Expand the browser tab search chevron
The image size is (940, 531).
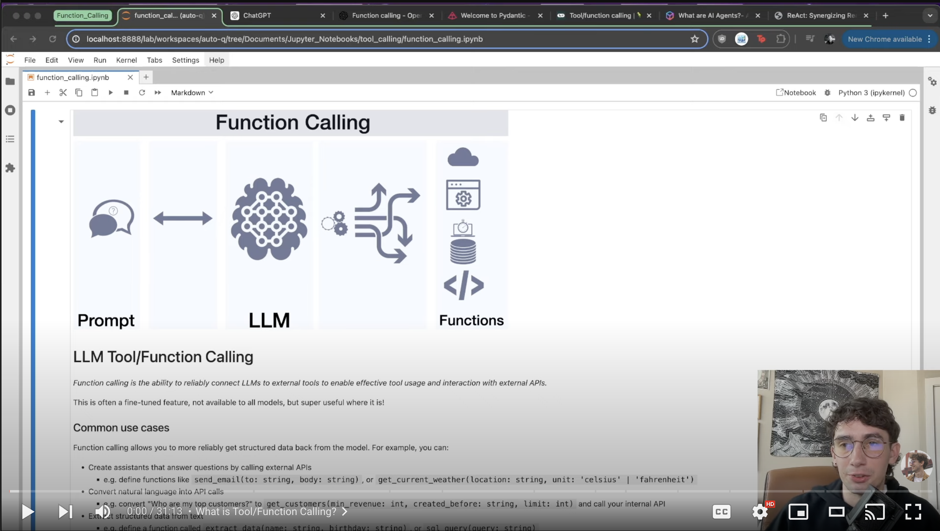(x=929, y=16)
